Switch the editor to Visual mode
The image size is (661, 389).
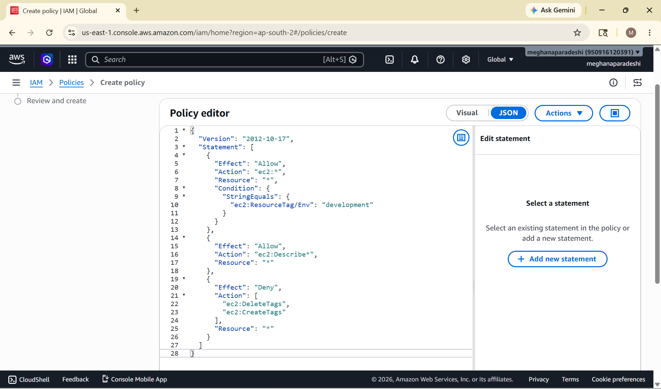[x=467, y=113]
